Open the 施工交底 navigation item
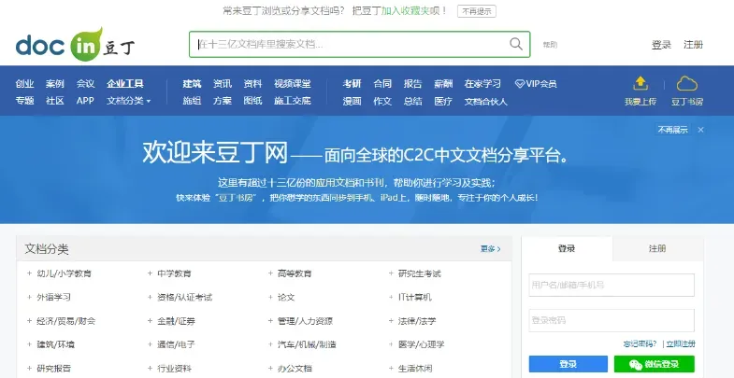Viewport: 734px width, 378px height. 293,101
